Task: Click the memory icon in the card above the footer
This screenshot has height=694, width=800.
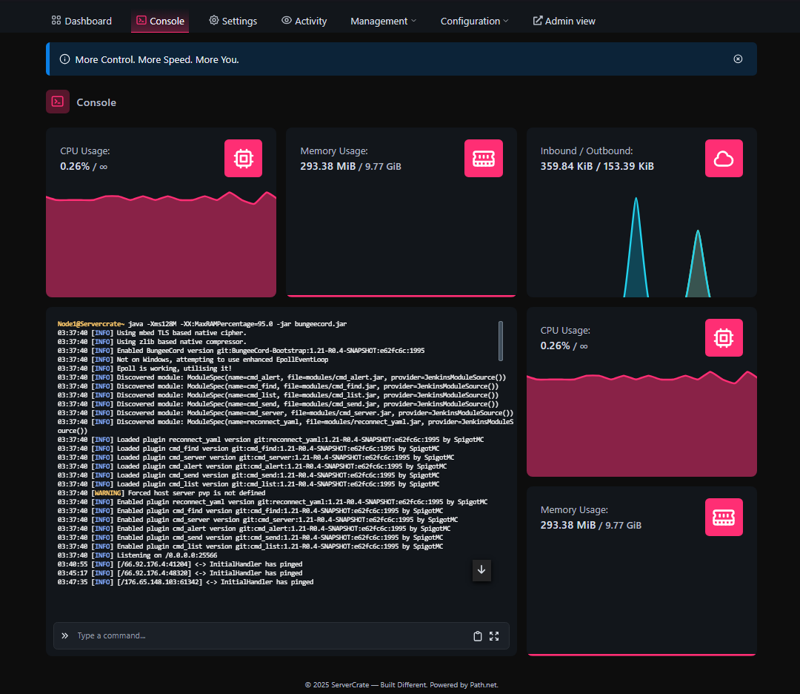Action: coord(724,518)
